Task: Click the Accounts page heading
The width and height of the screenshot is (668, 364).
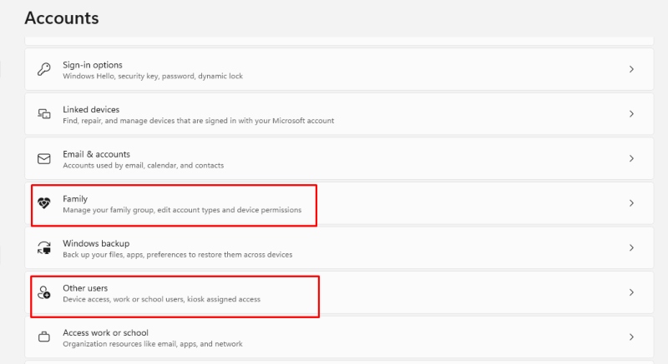Action: [62, 17]
